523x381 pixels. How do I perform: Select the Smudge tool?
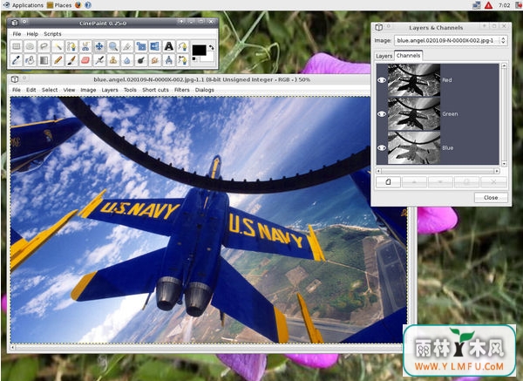(155, 60)
